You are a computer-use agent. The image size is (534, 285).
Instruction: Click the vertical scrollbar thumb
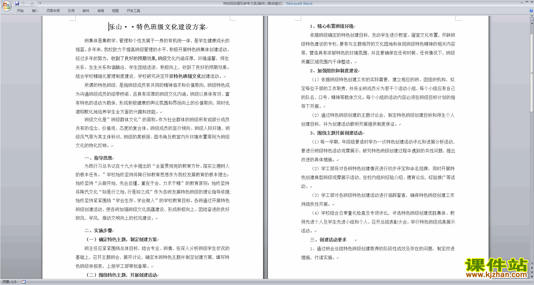tap(532, 72)
